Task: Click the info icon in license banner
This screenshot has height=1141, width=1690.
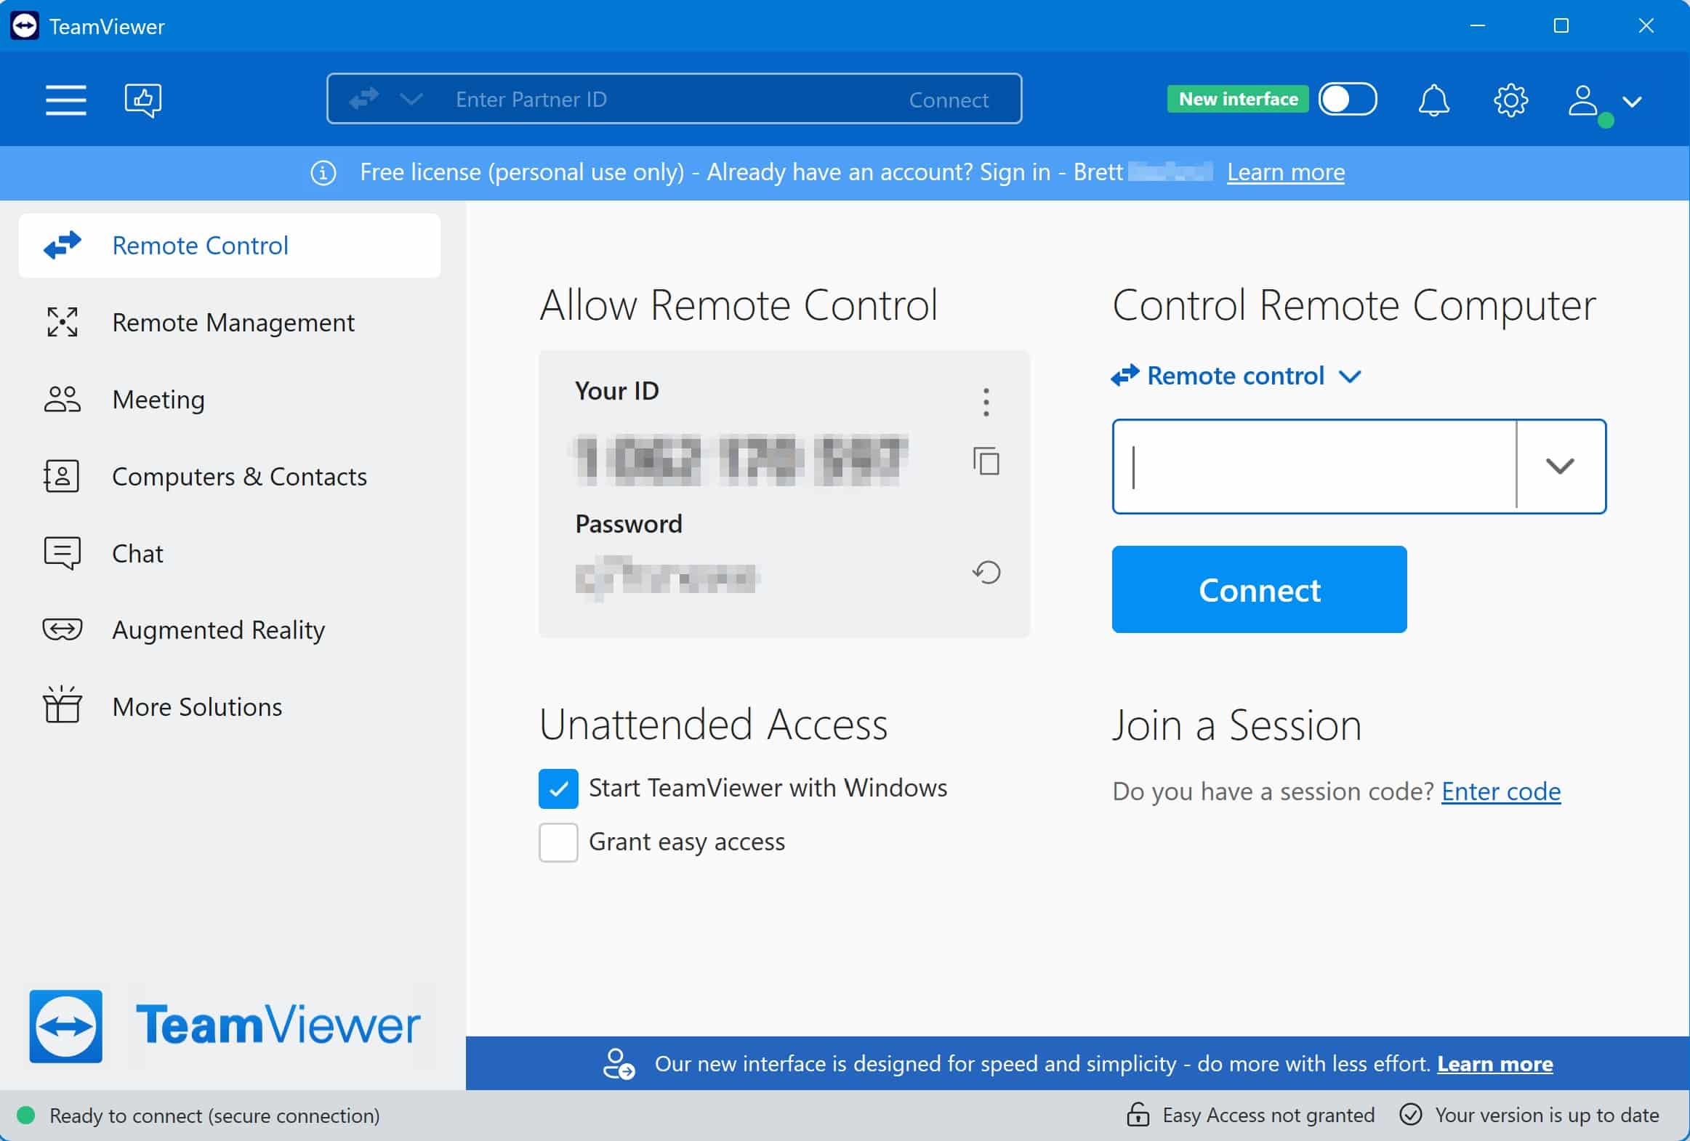Action: [x=323, y=173]
